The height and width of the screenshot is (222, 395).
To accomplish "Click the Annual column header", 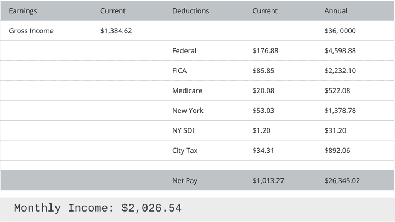I will tap(336, 11).
